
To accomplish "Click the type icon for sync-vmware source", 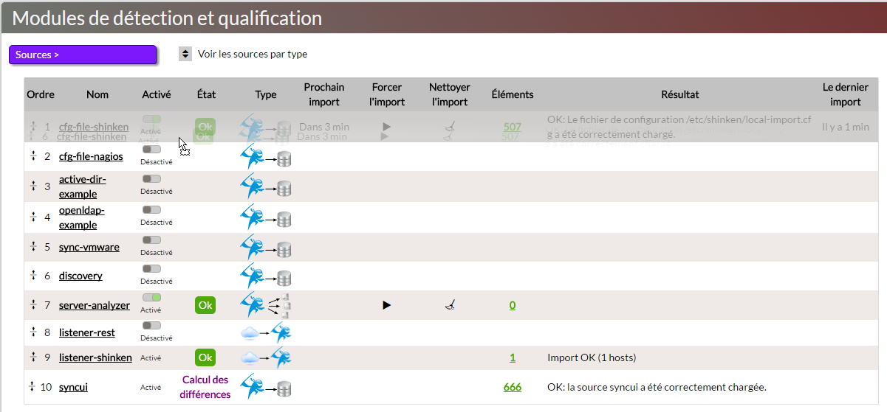I will point(266,247).
